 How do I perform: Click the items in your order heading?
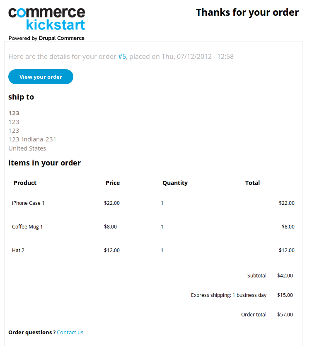[x=45, y=163]
